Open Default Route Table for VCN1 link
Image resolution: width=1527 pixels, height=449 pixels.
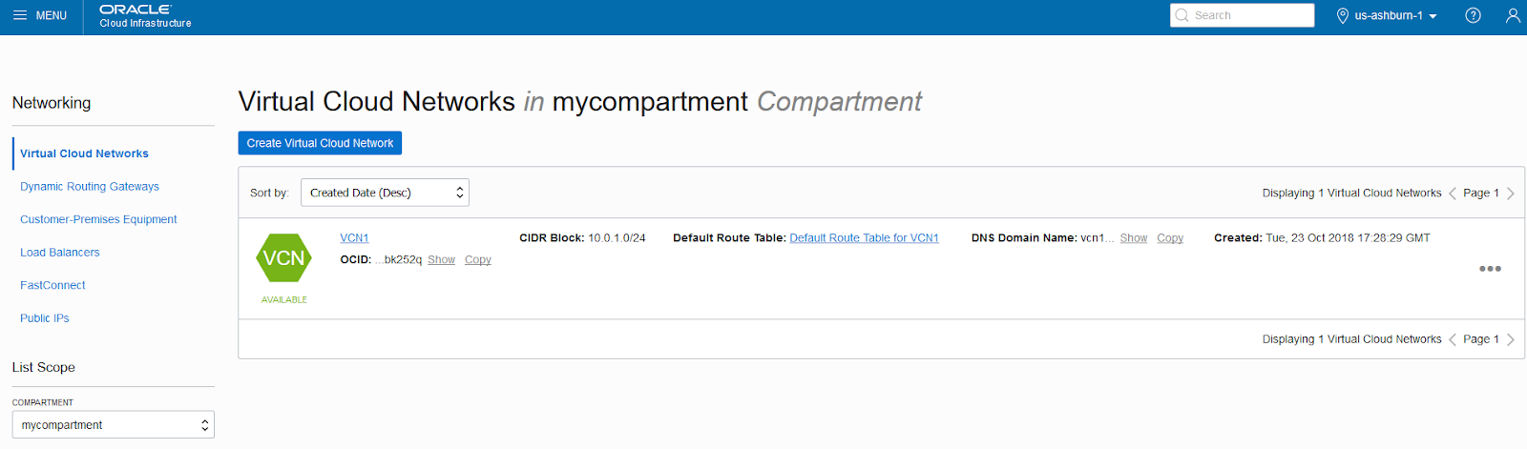click(x=864, y=238)
